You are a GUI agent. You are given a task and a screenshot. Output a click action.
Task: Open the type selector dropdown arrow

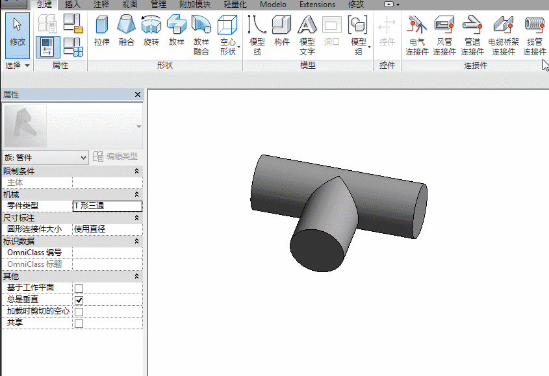[139, 127]
